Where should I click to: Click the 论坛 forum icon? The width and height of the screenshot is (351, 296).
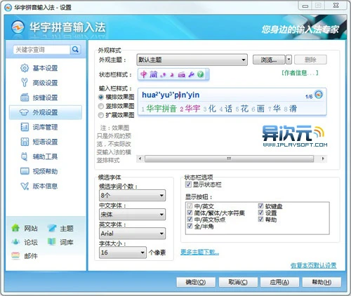click(x=15, y=242)
